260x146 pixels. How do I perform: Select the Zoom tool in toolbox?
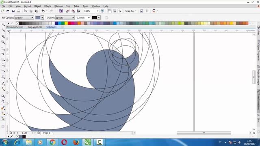click(x=3, y=42)
